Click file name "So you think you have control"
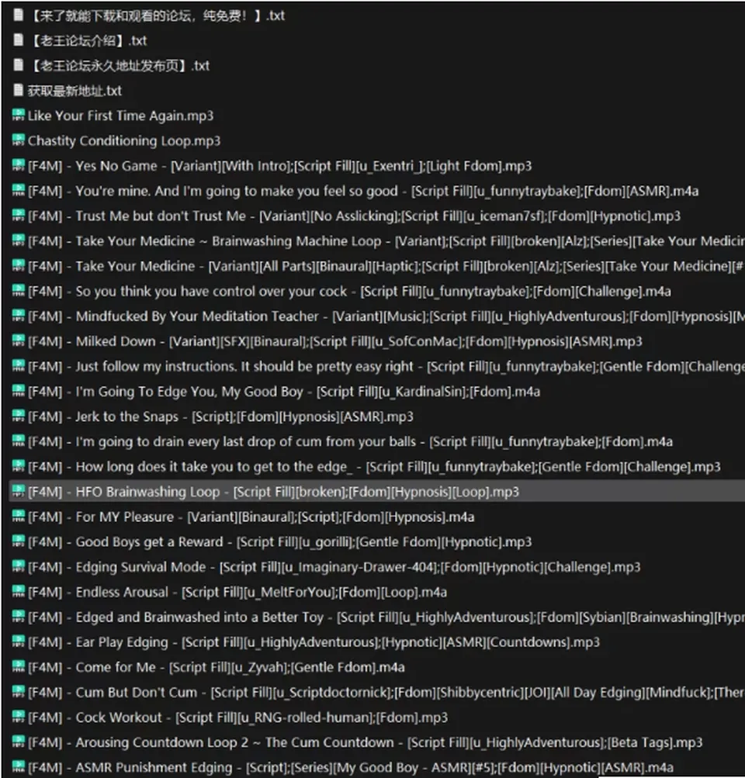Image resolution: width=745 pixels, height=778 pixels. [349, 291]
